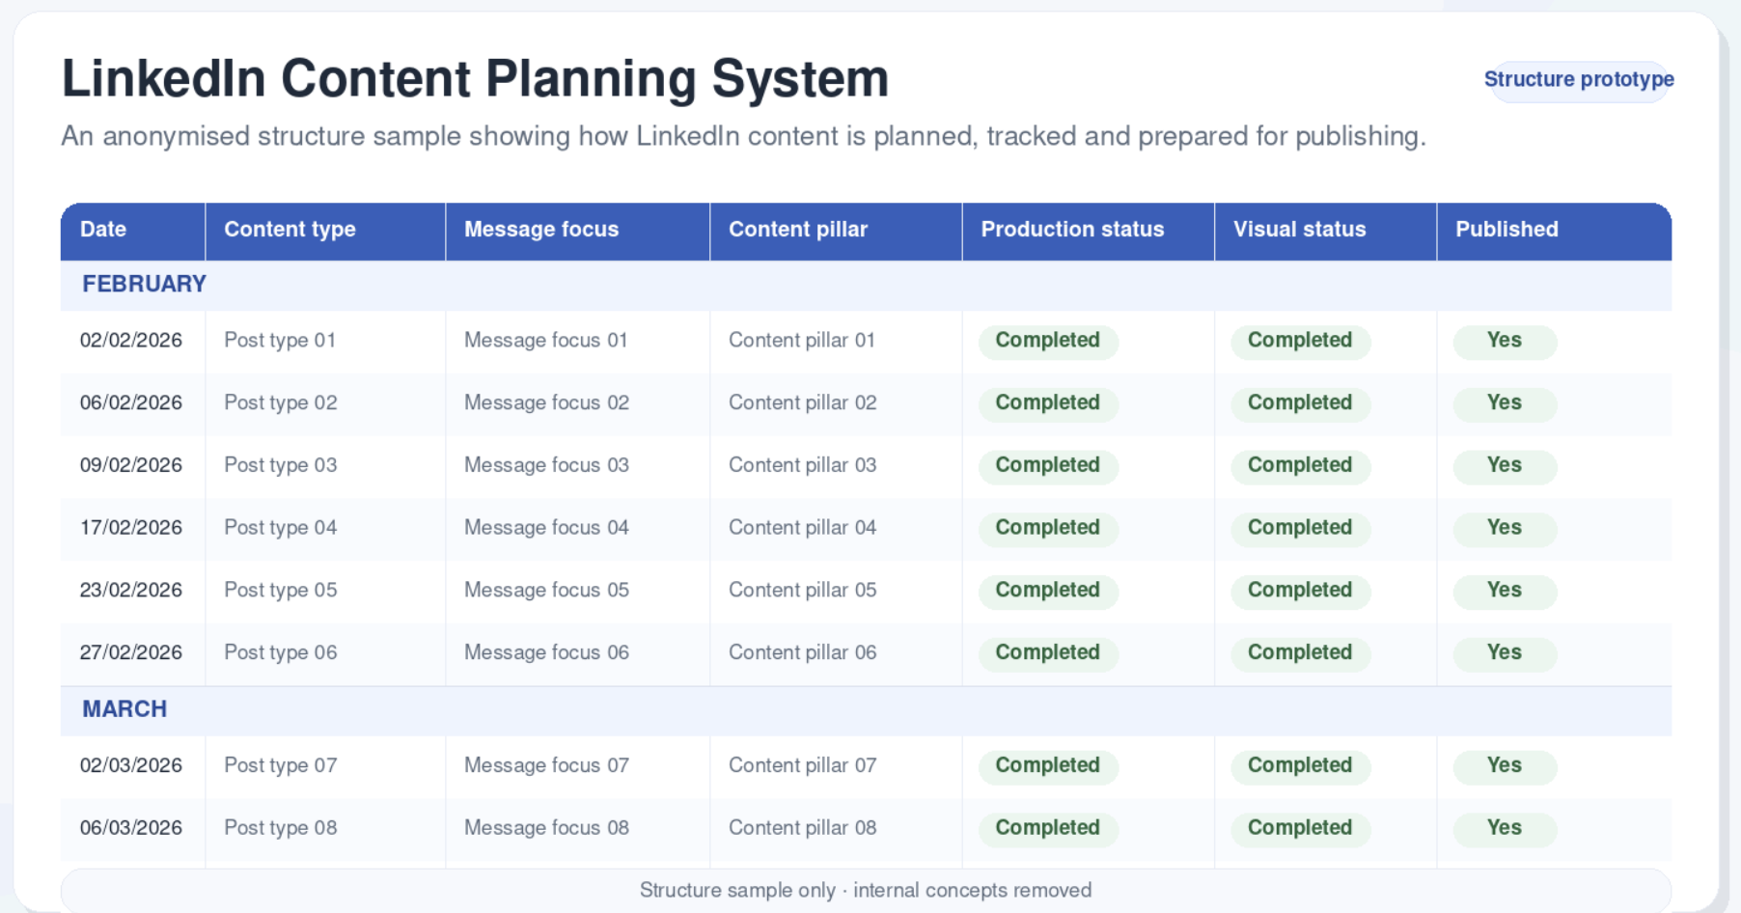This screenshot has width=1741, height=913.
Task: Click Message focus 03
Action: pos(546,465)
